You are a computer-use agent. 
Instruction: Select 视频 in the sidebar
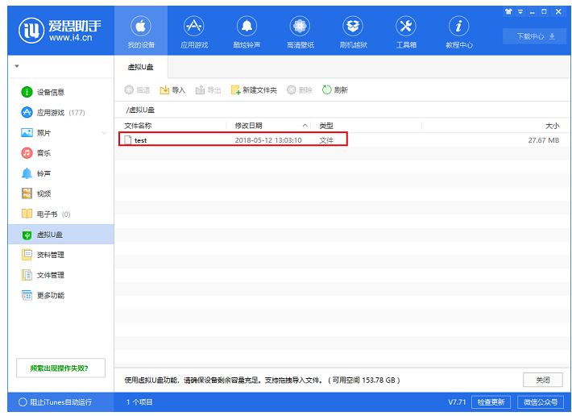61,193
